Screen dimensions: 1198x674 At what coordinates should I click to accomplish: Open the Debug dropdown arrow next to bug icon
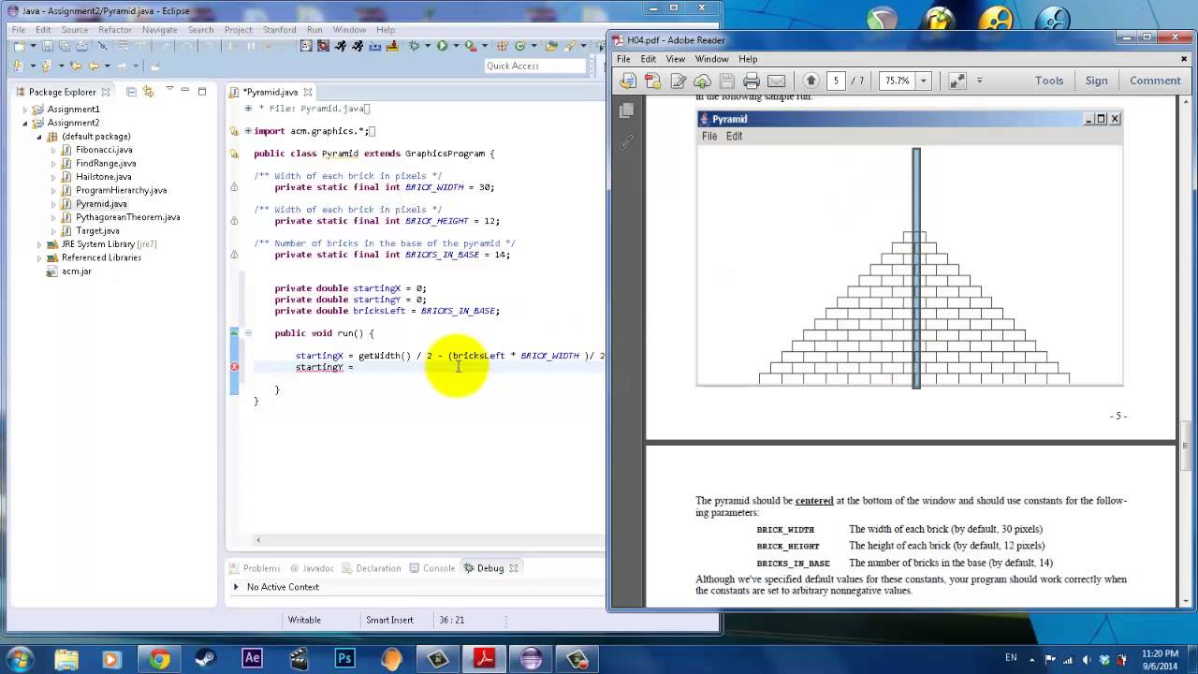click(x=427, y=46)
